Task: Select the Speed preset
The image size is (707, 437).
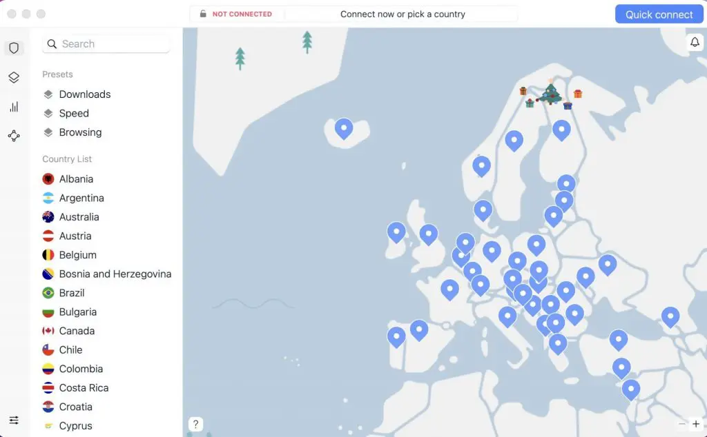Action: [74, 113]
